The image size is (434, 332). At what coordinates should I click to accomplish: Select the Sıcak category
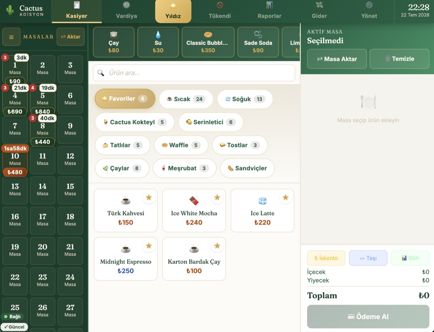click(x=186, y=99)
